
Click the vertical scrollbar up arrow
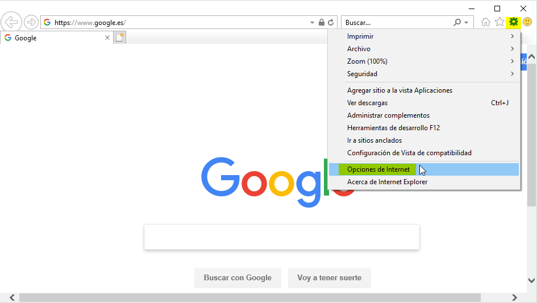531,57
